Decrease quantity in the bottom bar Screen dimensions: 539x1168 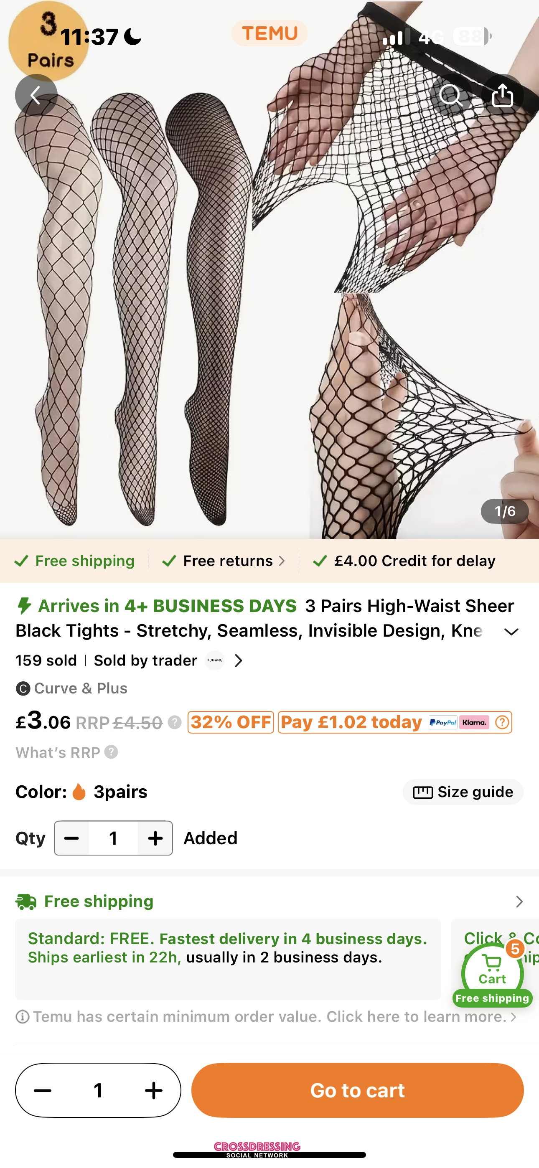coord(43,1090)
